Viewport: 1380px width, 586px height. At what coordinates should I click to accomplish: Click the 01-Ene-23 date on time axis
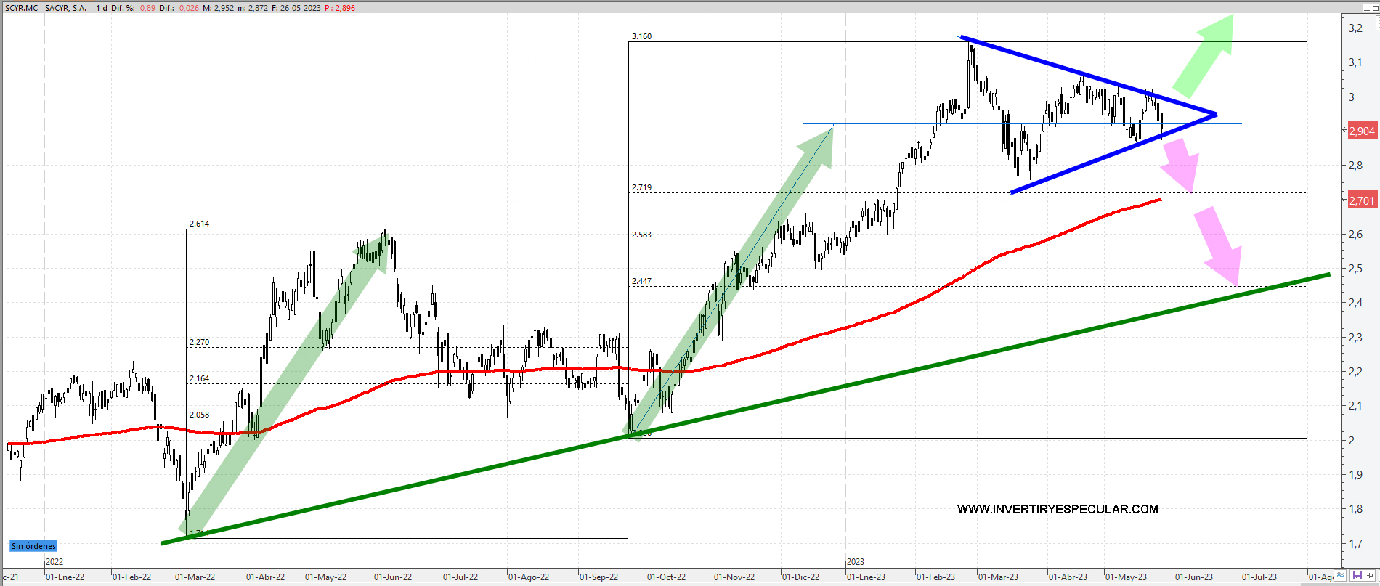click(866, 577)
